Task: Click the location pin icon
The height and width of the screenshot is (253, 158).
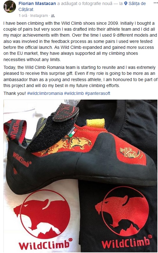Action: (x=126, y=3)
